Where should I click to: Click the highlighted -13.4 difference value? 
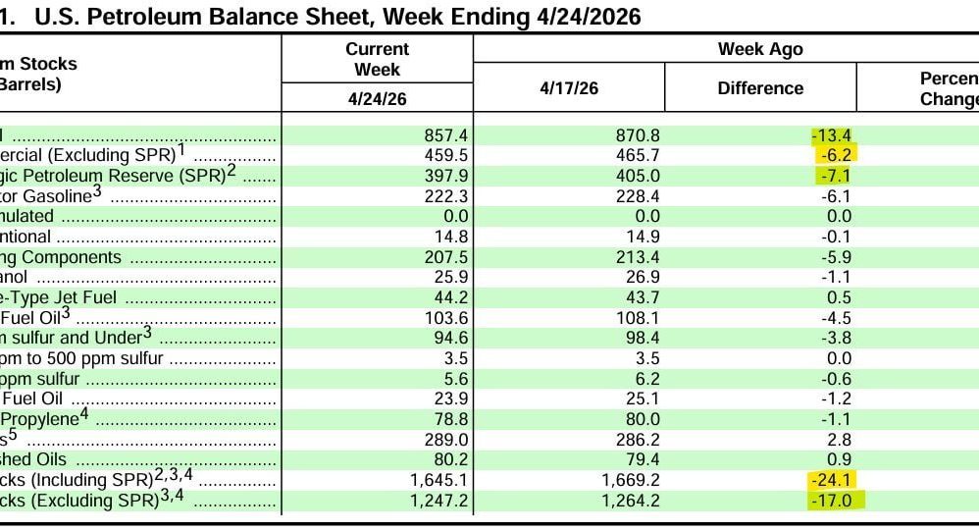832,134
